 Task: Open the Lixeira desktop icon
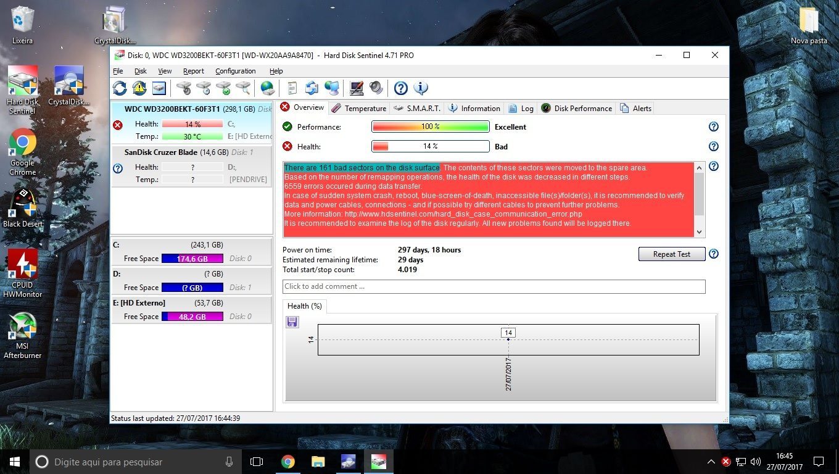[x=23, y=25]
